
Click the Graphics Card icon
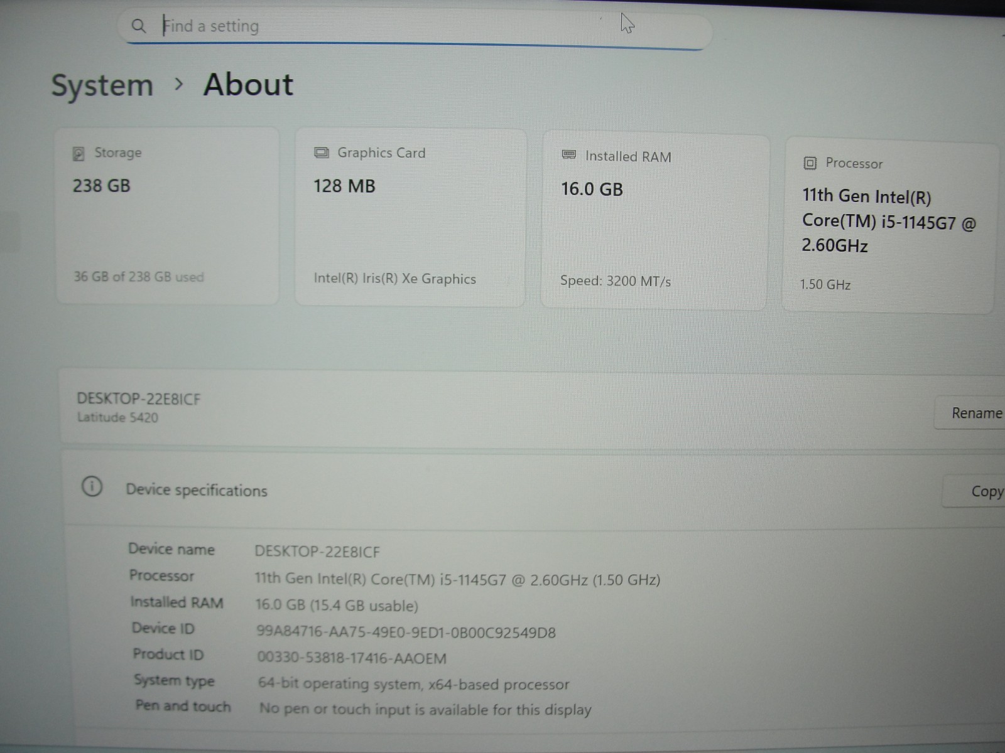[x=322, y=152]
